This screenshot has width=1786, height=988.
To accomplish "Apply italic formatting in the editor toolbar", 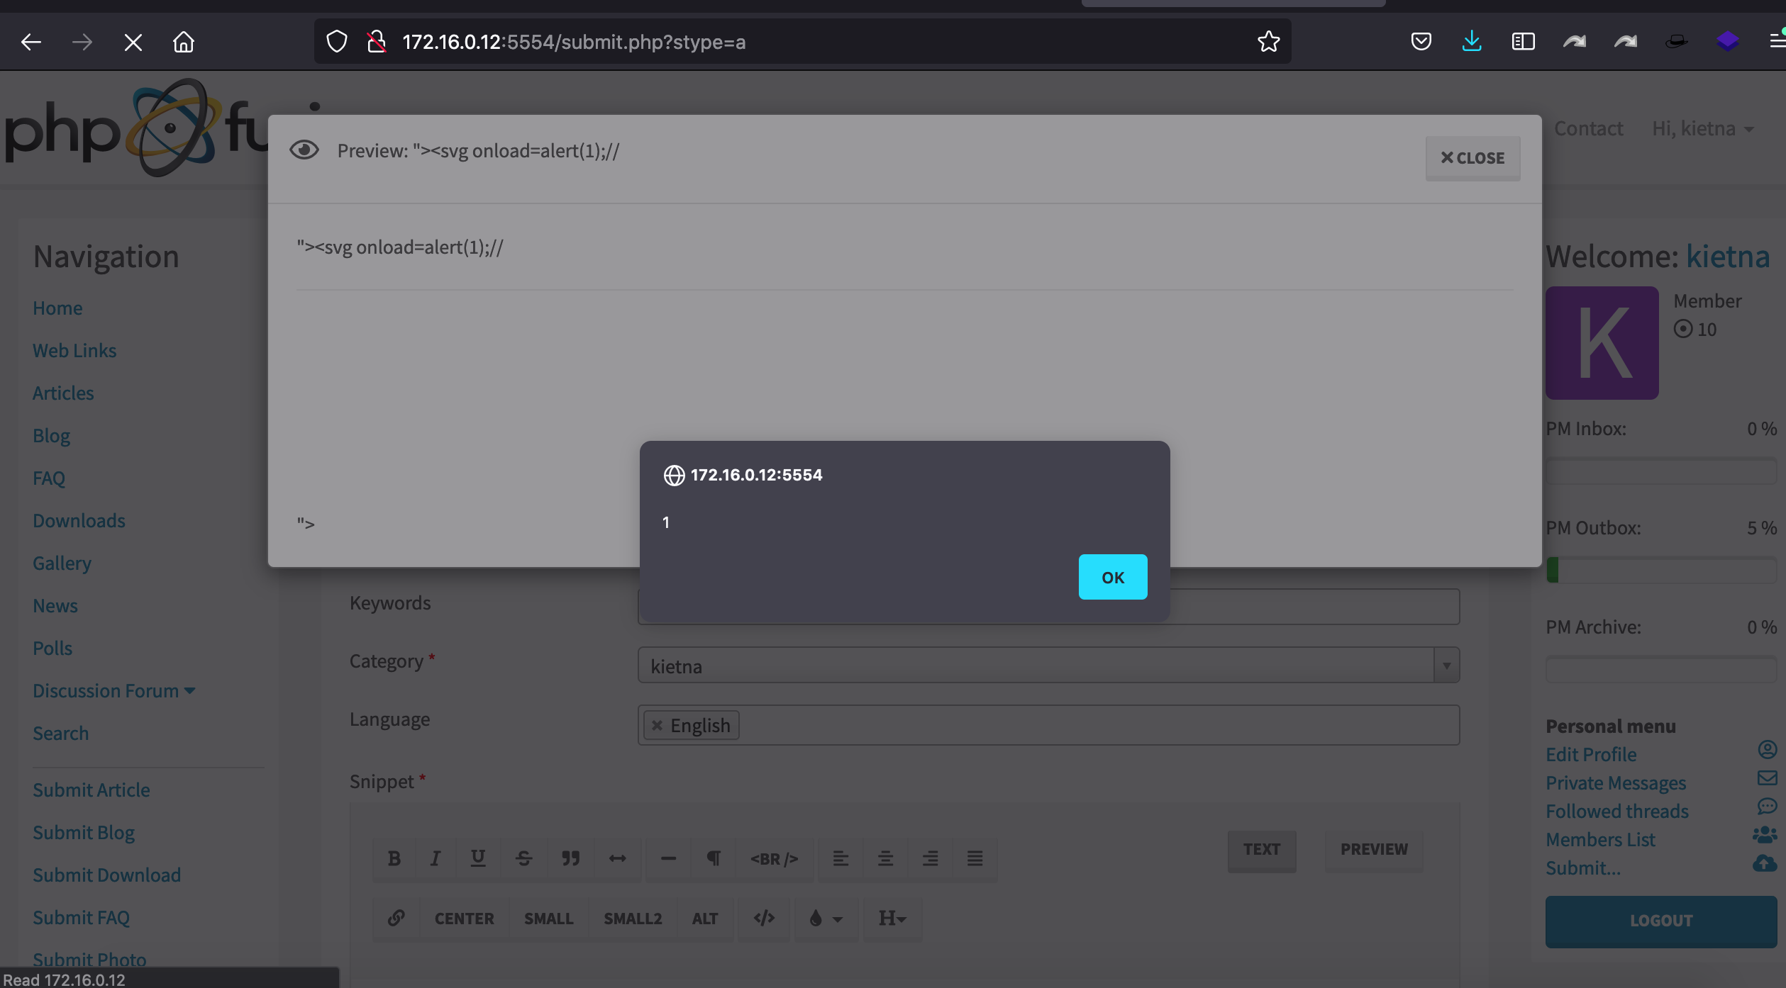I will click(435, 858).
